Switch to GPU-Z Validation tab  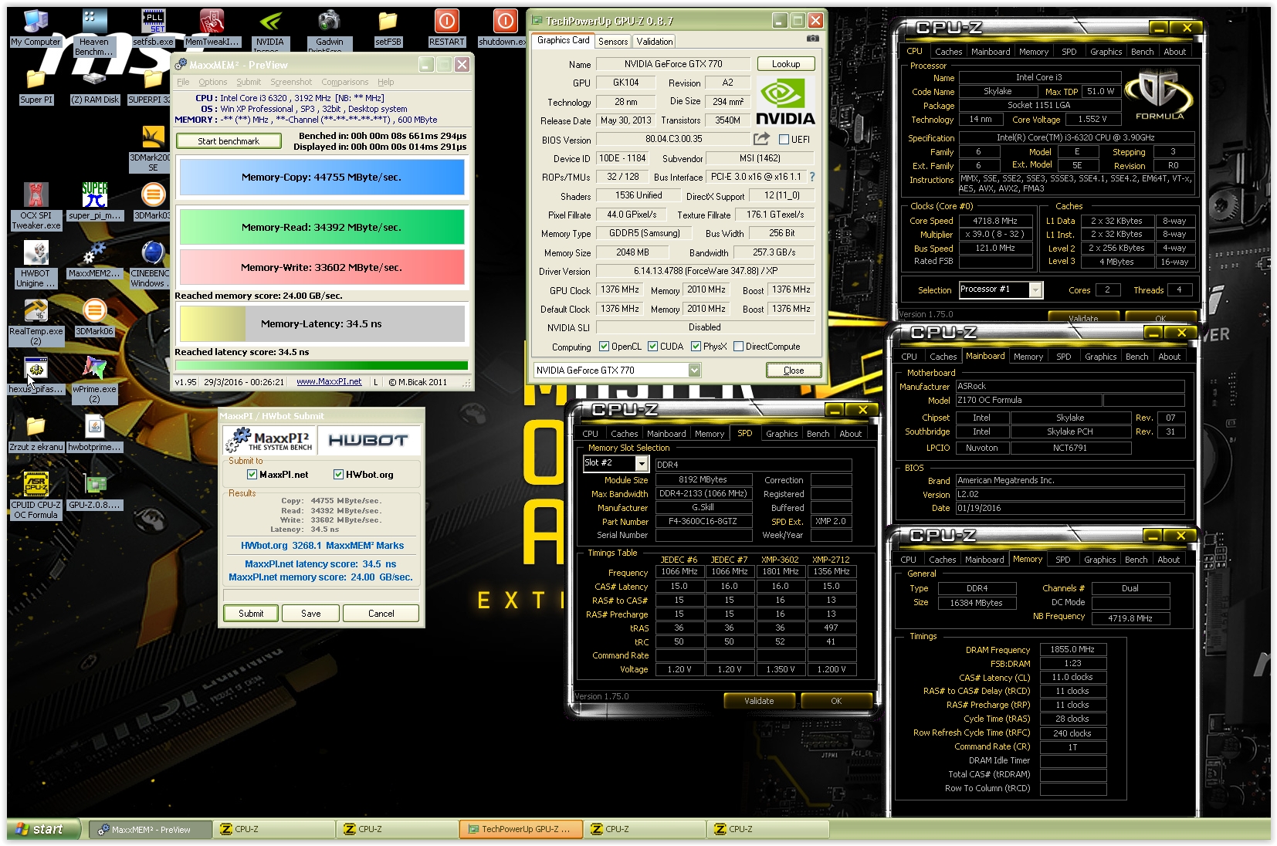(x=655, y=42)
